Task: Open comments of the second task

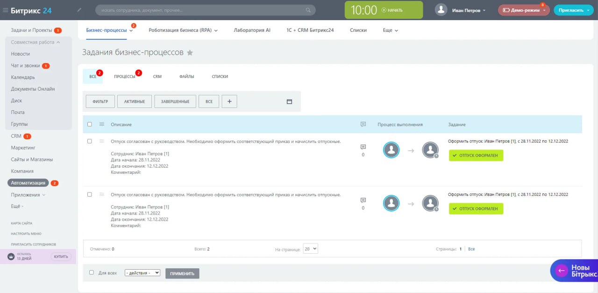Action: [x=363, y=200]
